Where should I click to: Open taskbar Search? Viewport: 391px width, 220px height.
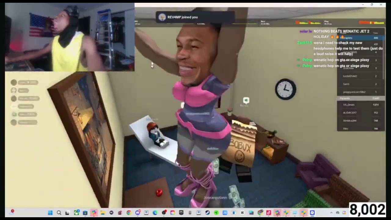(59, 213)
